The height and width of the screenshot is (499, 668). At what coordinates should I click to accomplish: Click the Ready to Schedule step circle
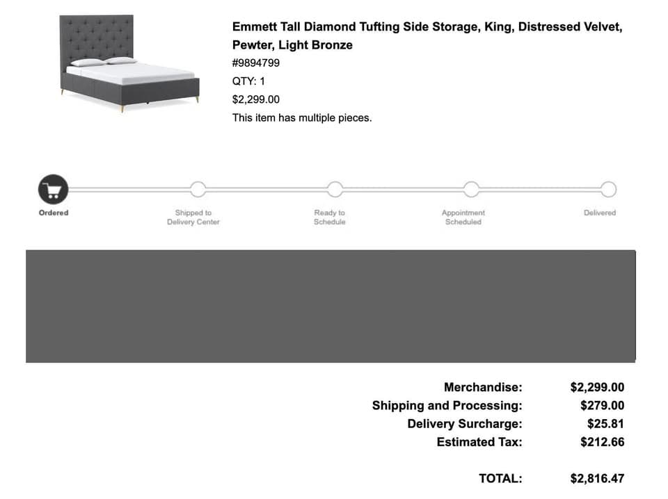(x=335, y=189)
